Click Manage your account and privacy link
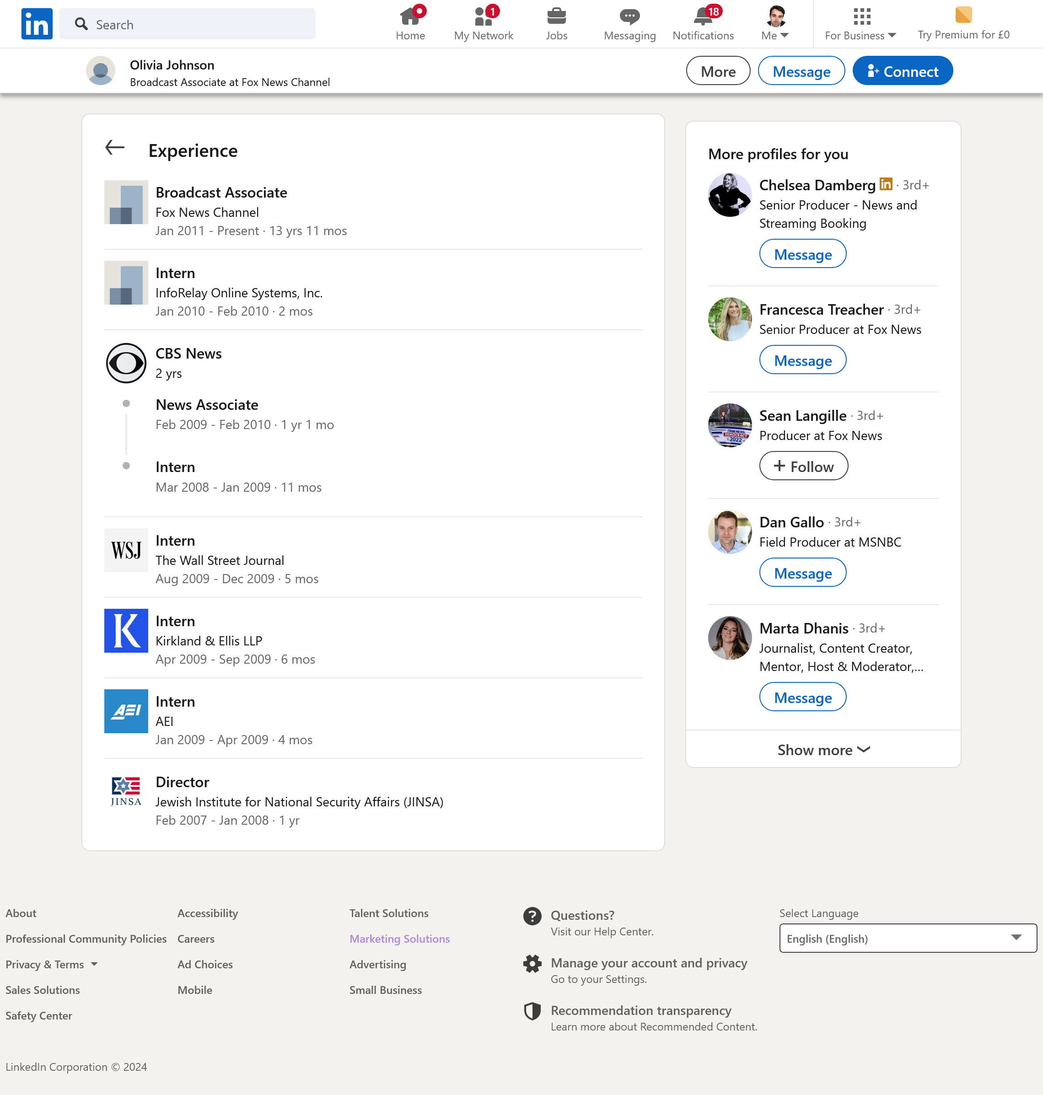The width and height of the screenshot is (1043, 1095). tap(649, 963)
